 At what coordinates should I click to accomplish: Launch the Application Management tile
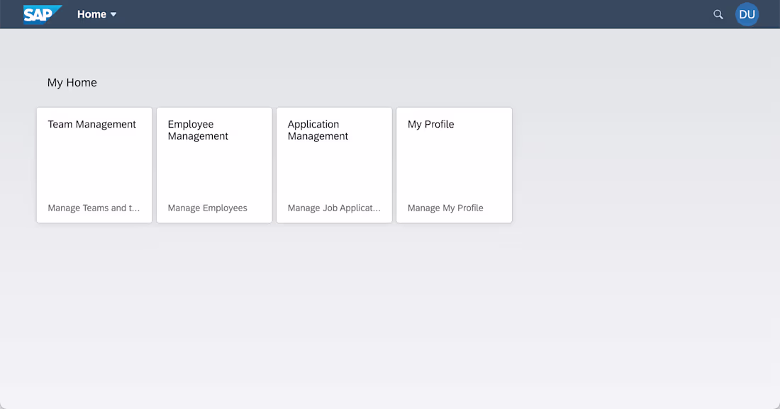pyautogui.click(x=333, y=164)
